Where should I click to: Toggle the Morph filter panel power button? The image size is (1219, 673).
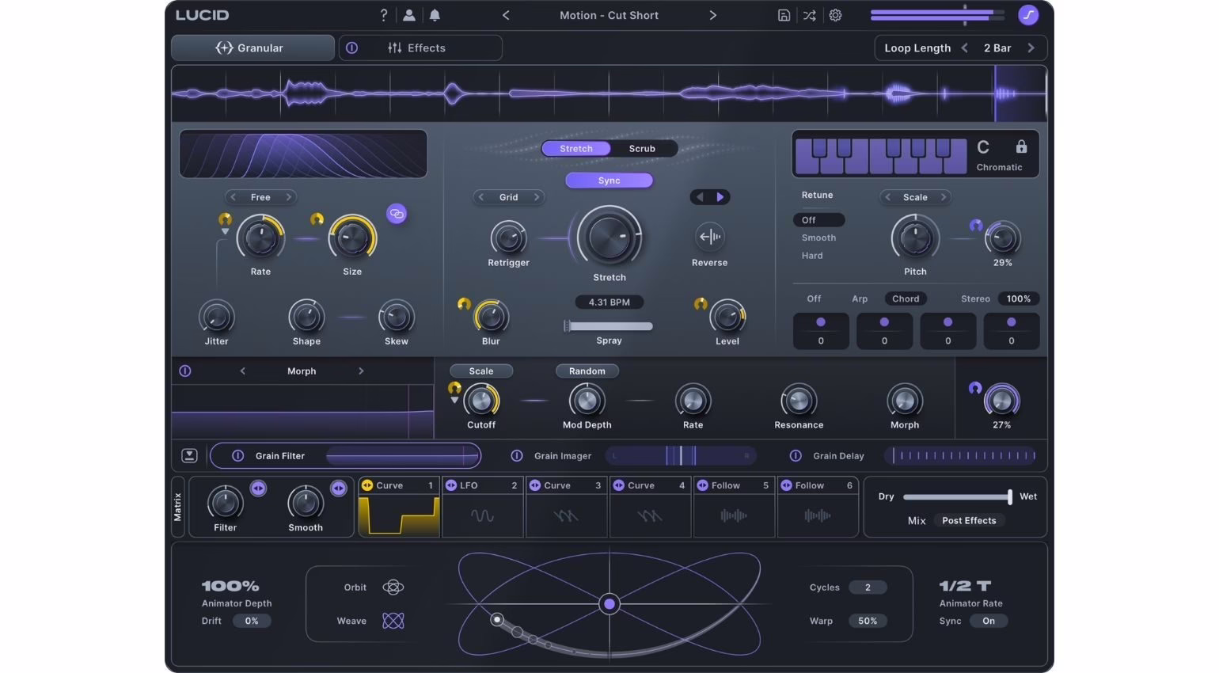185,371
